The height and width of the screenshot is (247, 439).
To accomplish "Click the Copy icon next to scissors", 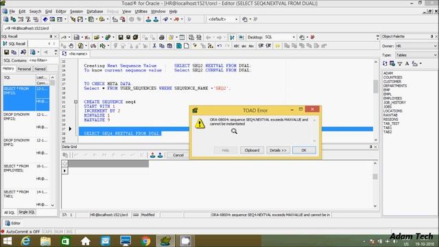I will point(162,46).
